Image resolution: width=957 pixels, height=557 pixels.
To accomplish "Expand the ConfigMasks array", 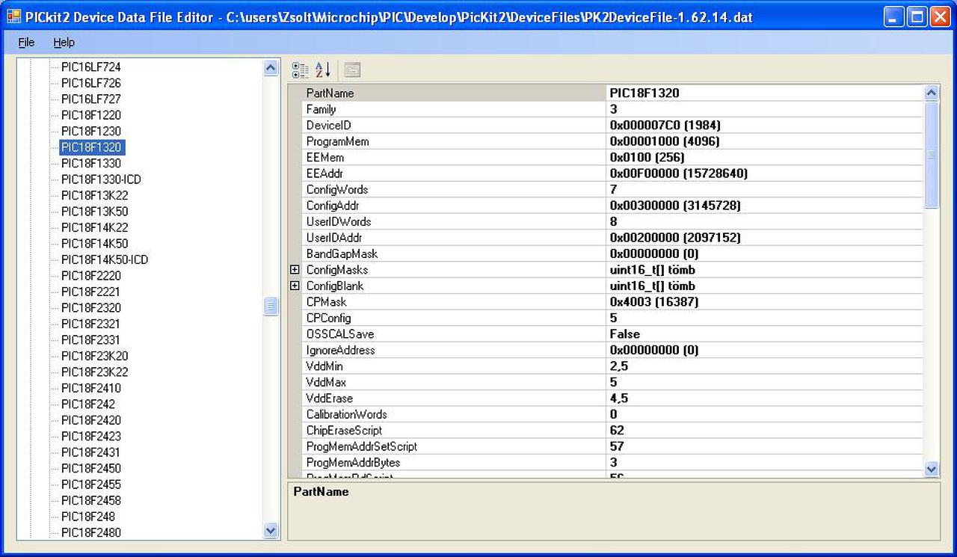I will [295, 270].
